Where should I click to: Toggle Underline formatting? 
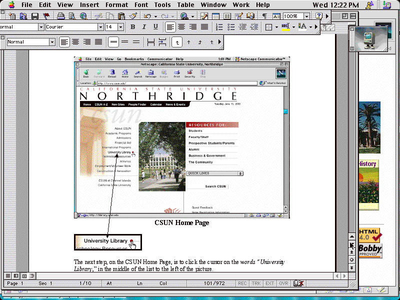point(155,27)
